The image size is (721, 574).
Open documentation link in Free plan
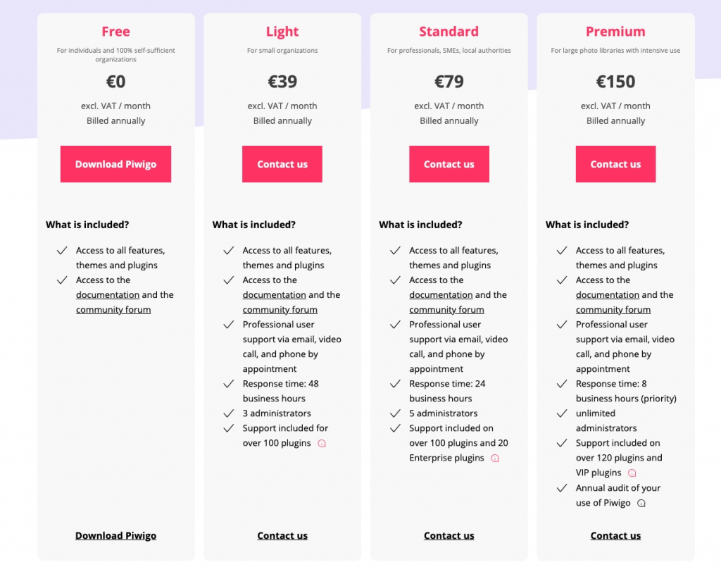(108, 295)
